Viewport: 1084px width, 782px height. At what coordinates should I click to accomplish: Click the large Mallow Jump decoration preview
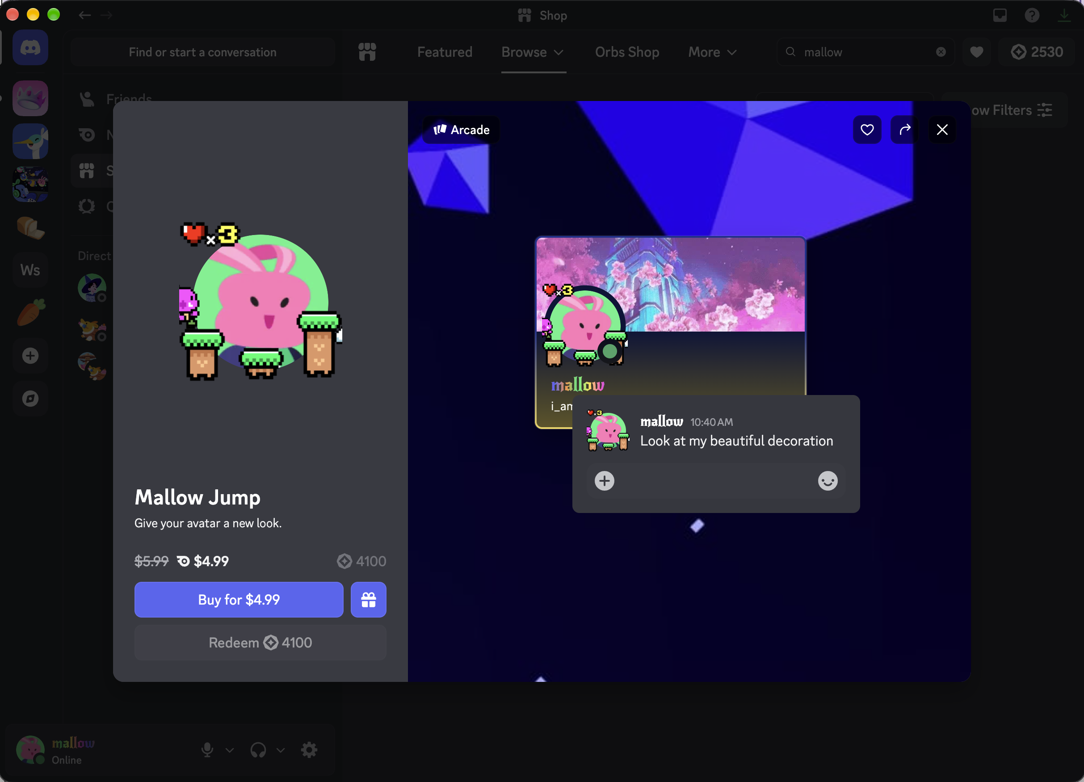[260, 301]
